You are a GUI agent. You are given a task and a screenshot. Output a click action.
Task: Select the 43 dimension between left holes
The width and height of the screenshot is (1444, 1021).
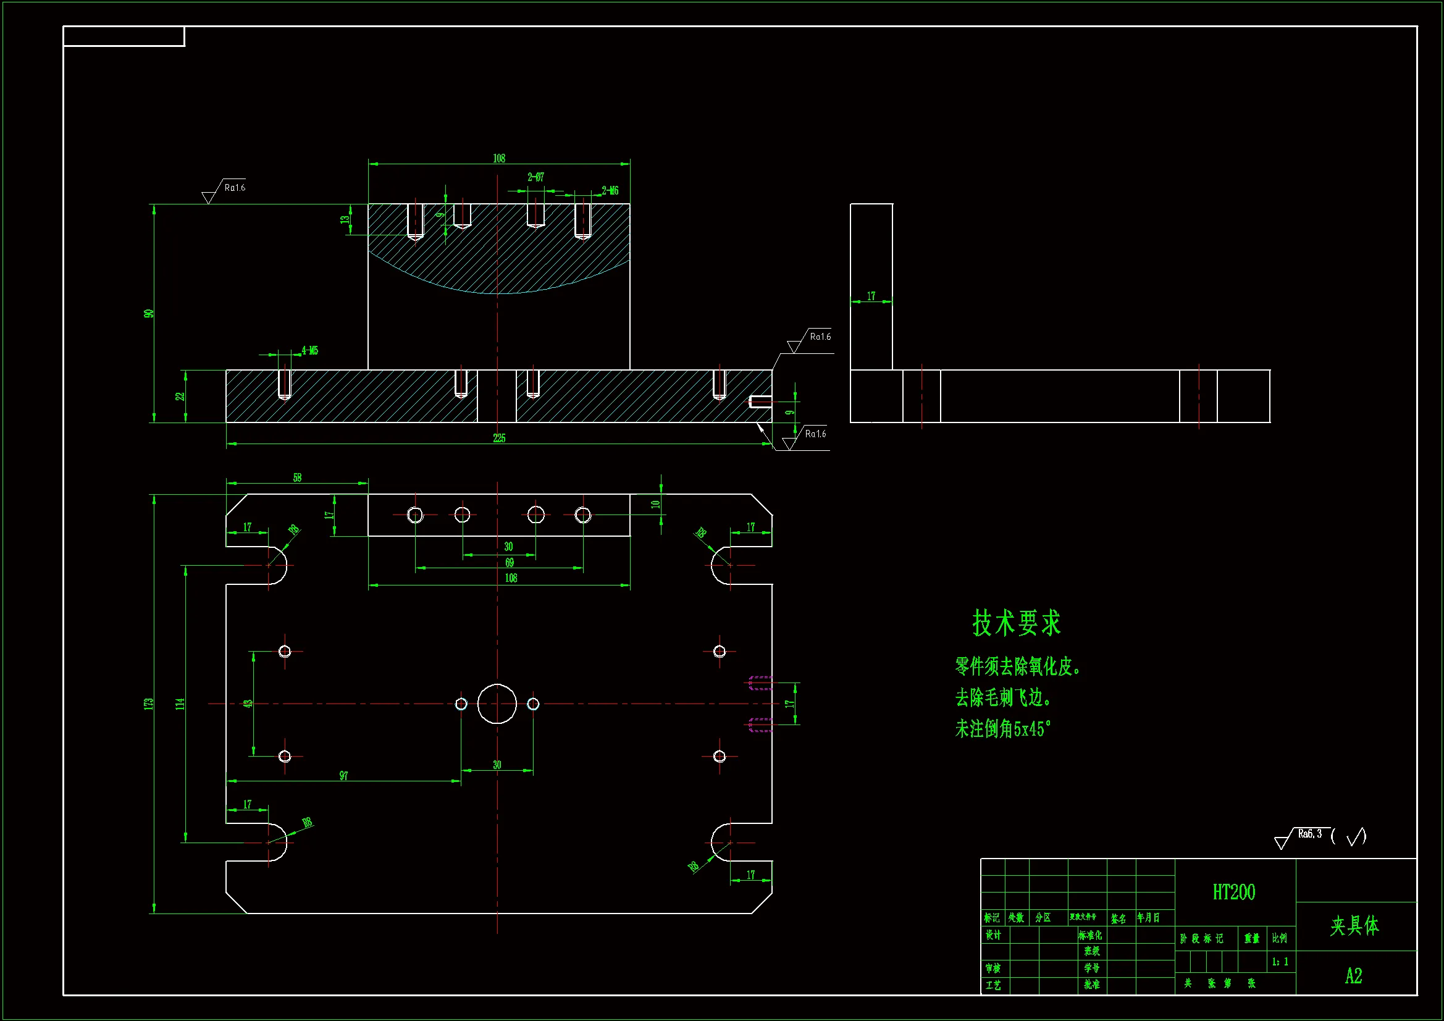click(248, 704)
